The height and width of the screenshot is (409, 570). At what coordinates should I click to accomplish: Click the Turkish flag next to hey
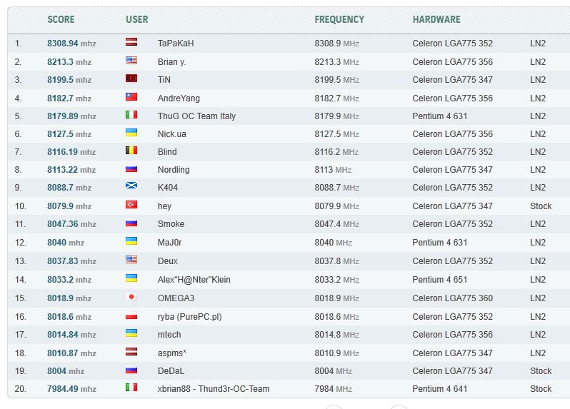coord(131,204)
